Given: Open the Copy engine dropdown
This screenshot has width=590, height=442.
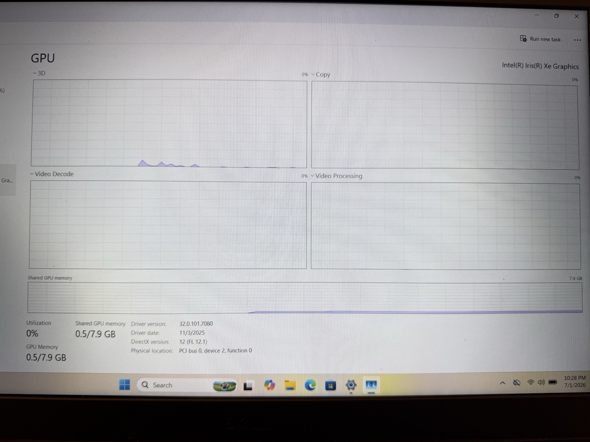Looking at the screenshot, I should point(313,74).
